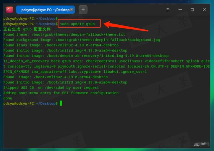Minimize the terminal window
The width and height of the screenshot is (214, 151).
180,10
